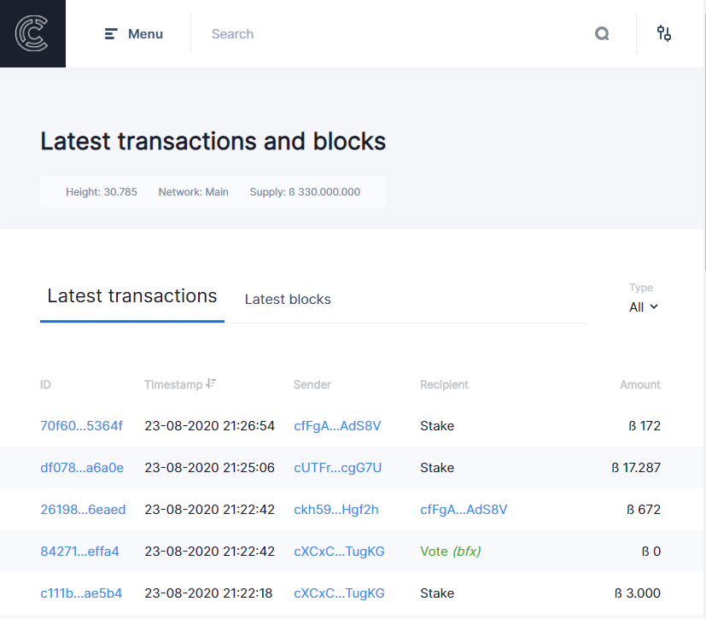Viewport: 706px width, 619px height.
Task: Click the Sender column header
Action: pos(312,385)
